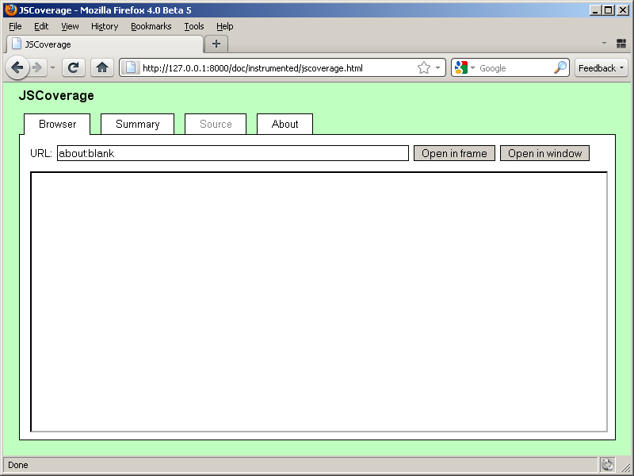Close the Firefox window
634x476 pixels.
point(623,10)
